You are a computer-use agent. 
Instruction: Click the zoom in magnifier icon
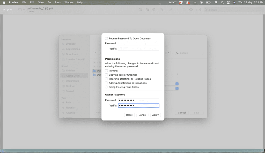click(x=154, y=10)
